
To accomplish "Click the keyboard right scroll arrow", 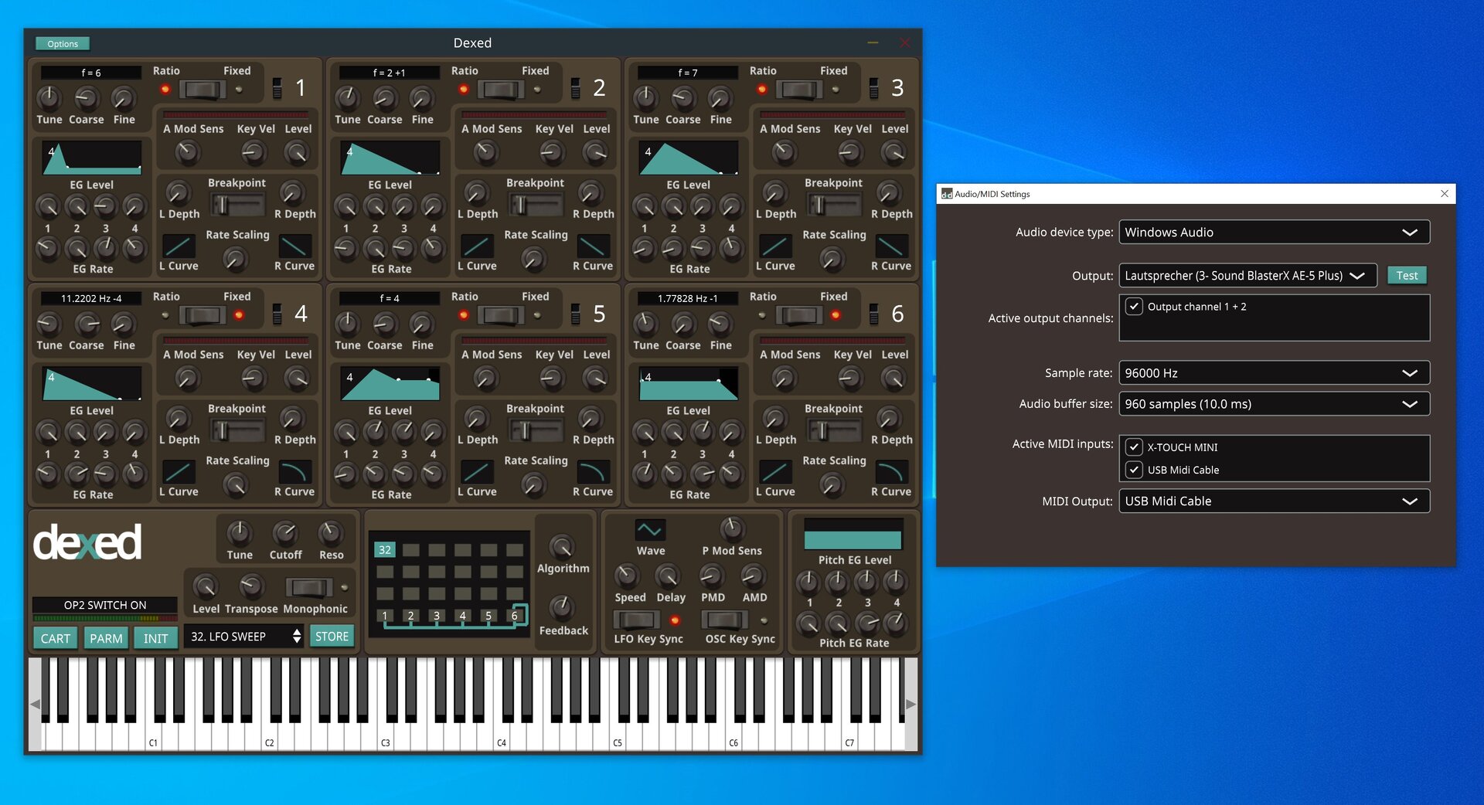I will tap(910, 705).
